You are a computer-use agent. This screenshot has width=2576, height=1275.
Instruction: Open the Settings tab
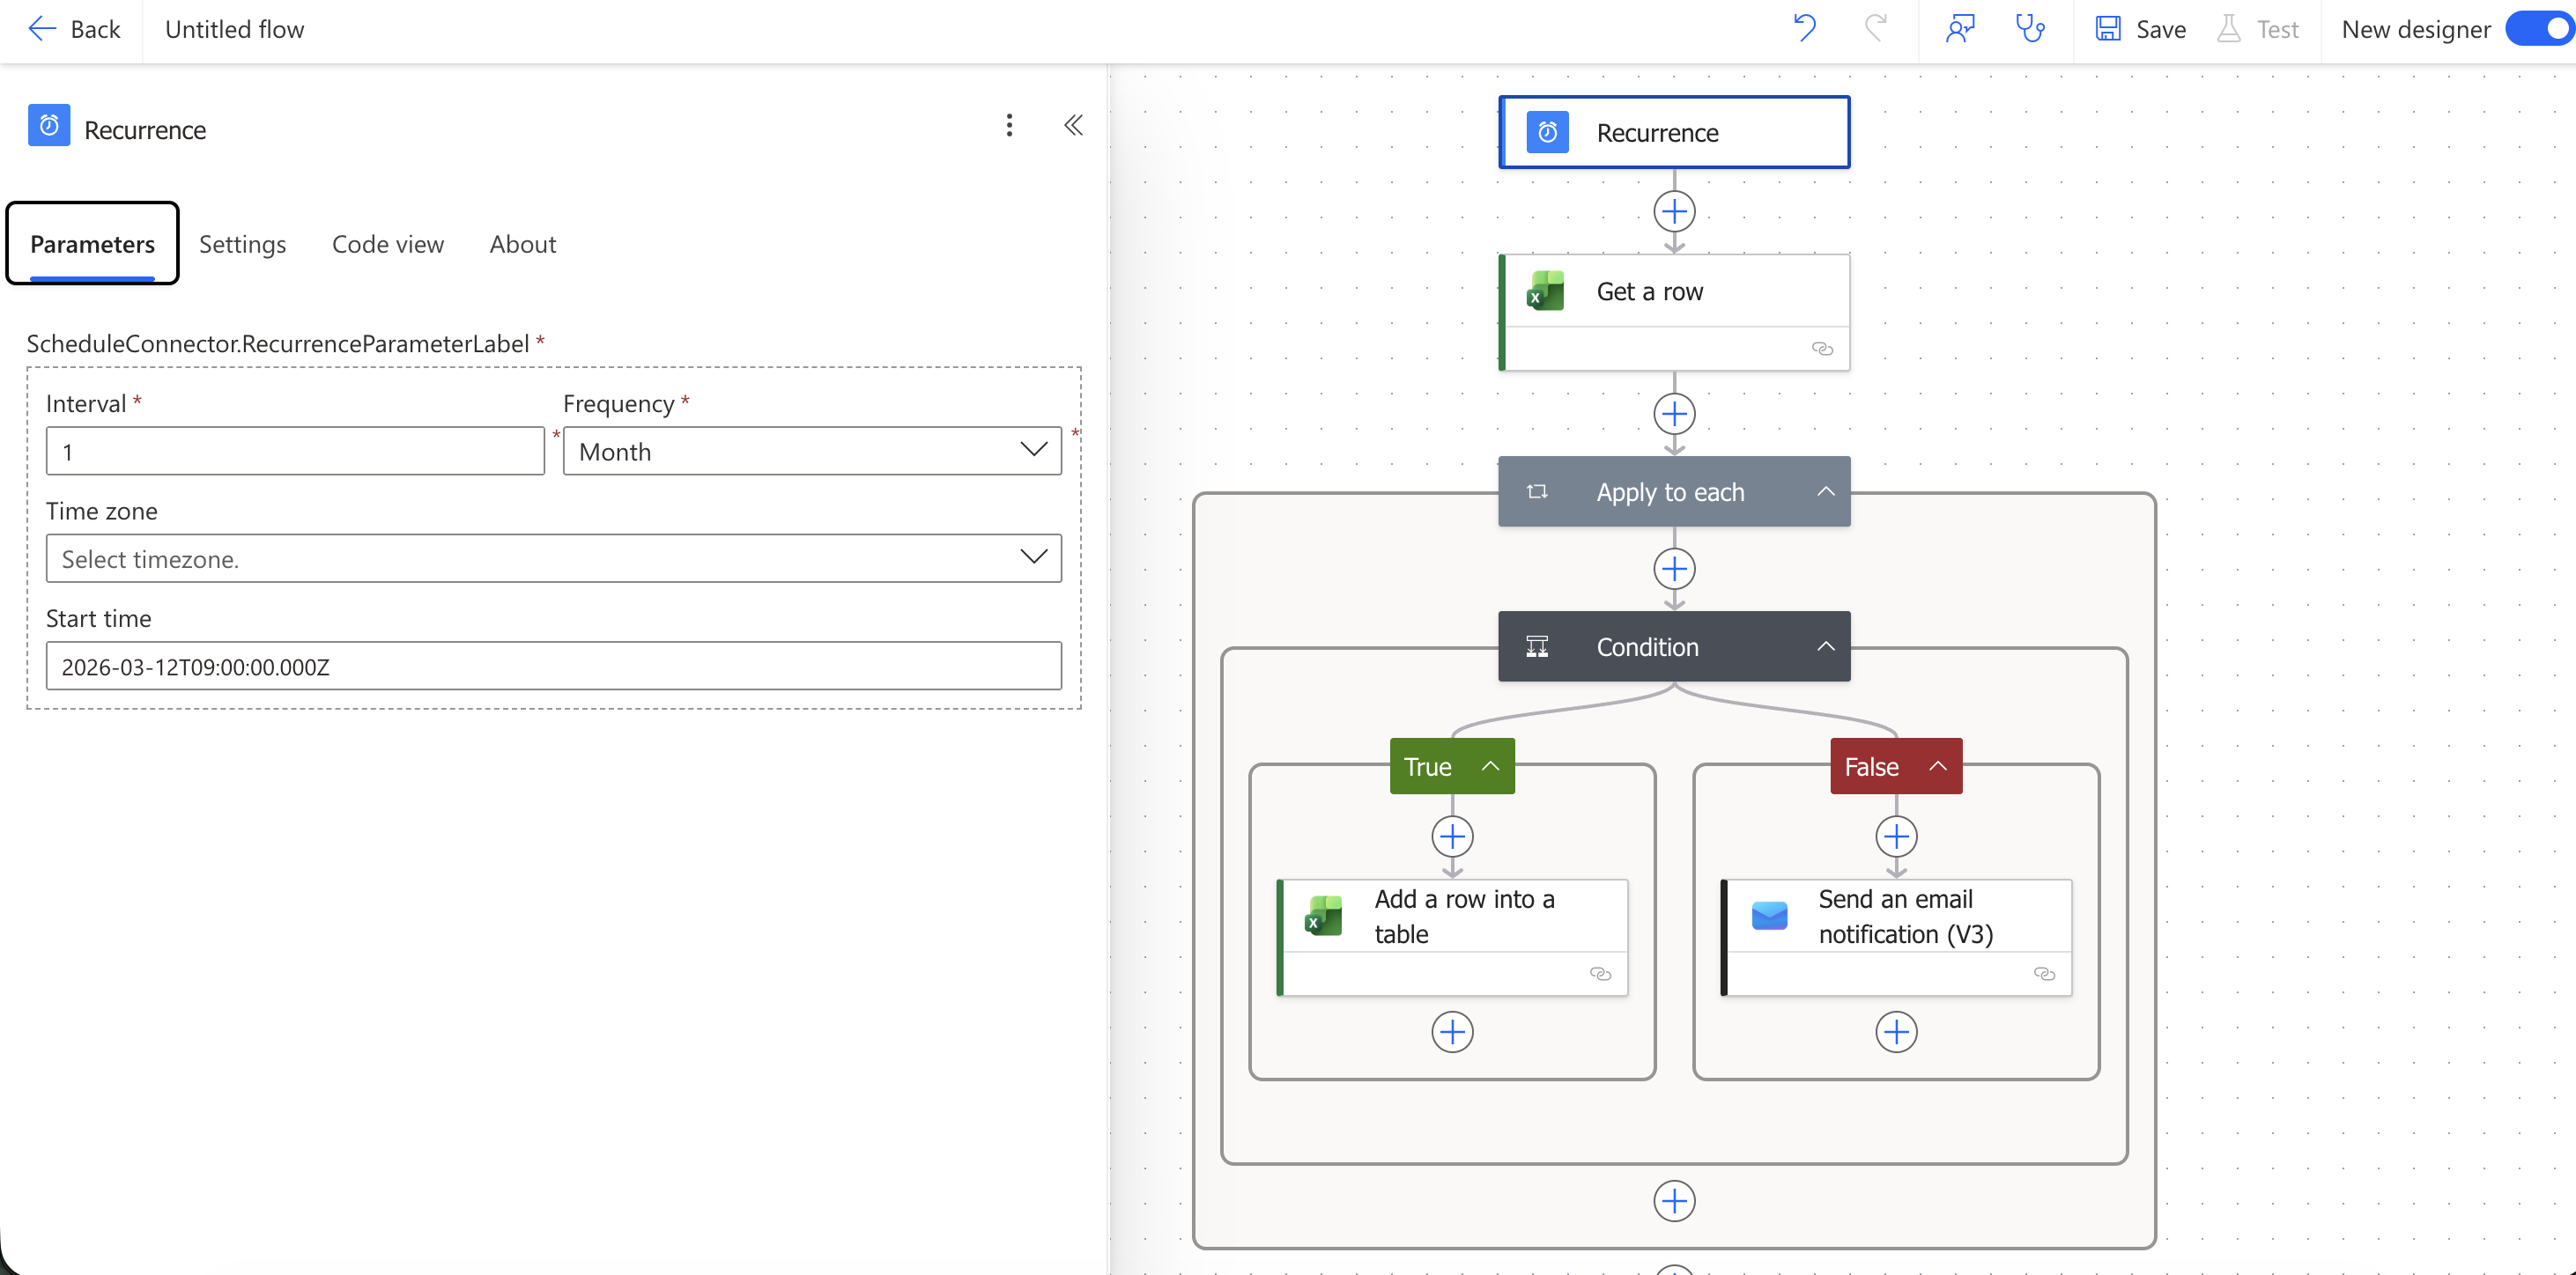242,244
